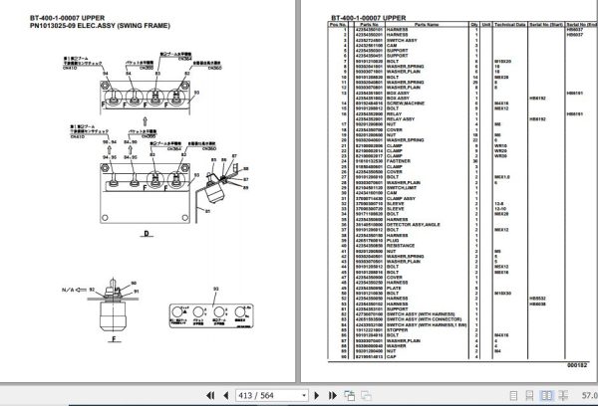The image size is (598, 406).
Task: Click the 'Parts Name' column header
Action: coord(427,24)
